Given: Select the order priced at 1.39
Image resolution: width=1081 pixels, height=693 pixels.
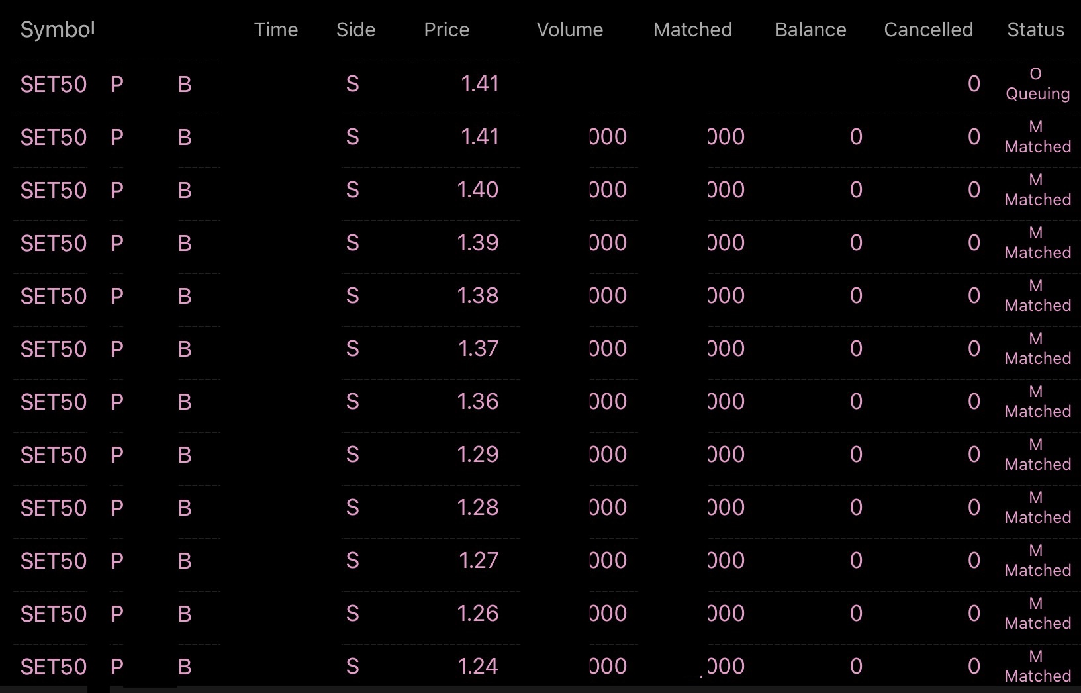Looking at the screenshot, I should click(x=477, y=244).
